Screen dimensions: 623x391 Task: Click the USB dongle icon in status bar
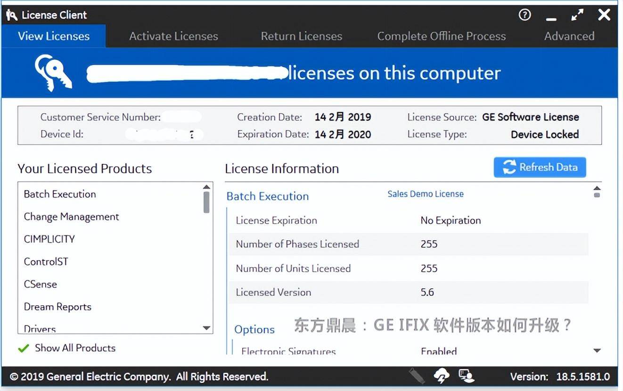tap(417, 375)
